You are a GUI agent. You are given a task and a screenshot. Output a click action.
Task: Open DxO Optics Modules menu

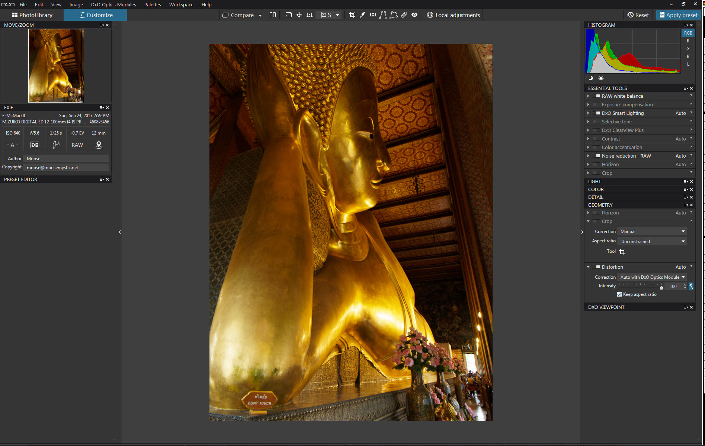coord(113,4)
